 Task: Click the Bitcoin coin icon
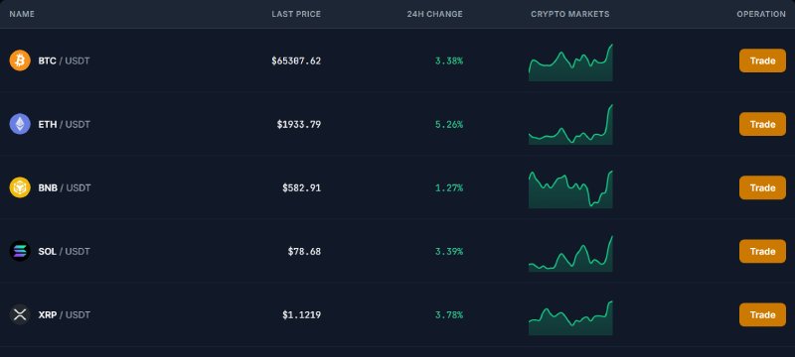coord(20,60)
